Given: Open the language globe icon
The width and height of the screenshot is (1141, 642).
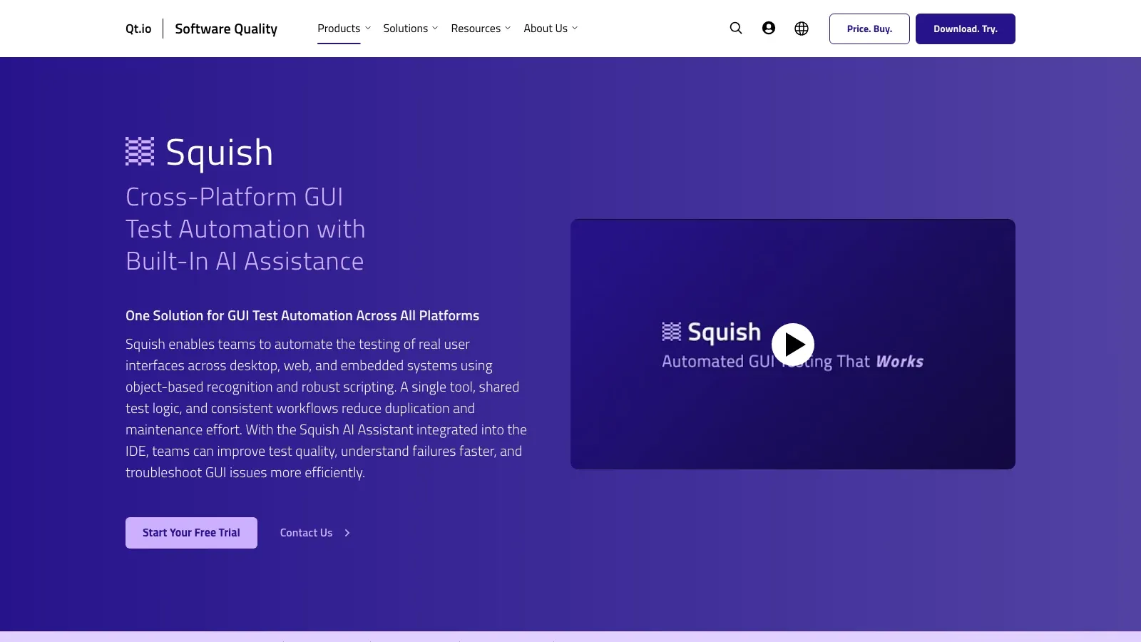Looking at the screenshot, I should coord(802,29).
